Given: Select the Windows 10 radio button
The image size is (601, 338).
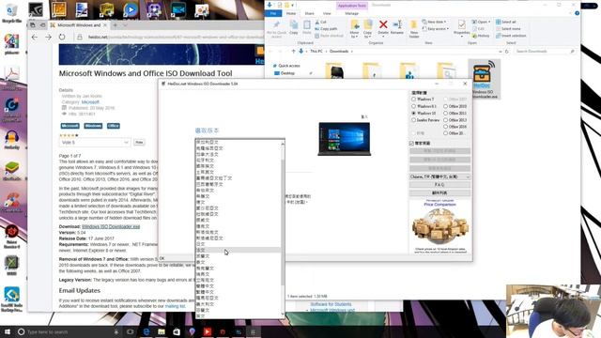Looking at the screenshot, I should (x=413, y=113).
